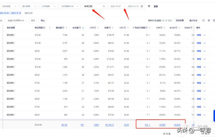
Task: Click total CPC link $2.56
Action: [126, 125]
